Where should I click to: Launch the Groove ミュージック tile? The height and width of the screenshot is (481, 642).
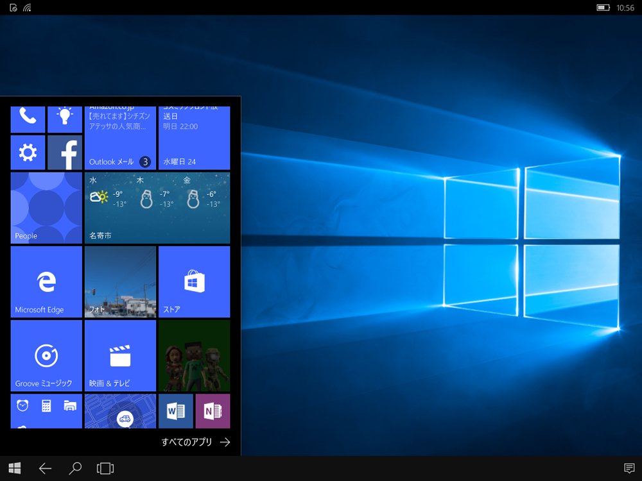click(46, 356)
